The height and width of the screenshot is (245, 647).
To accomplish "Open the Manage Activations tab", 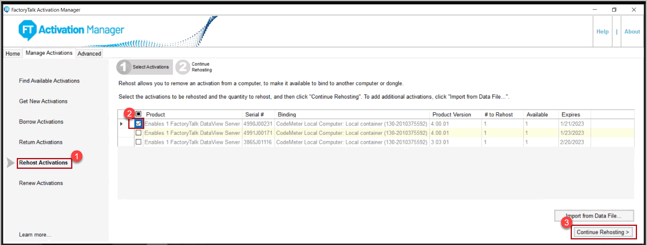I will [x=49, y=53].
